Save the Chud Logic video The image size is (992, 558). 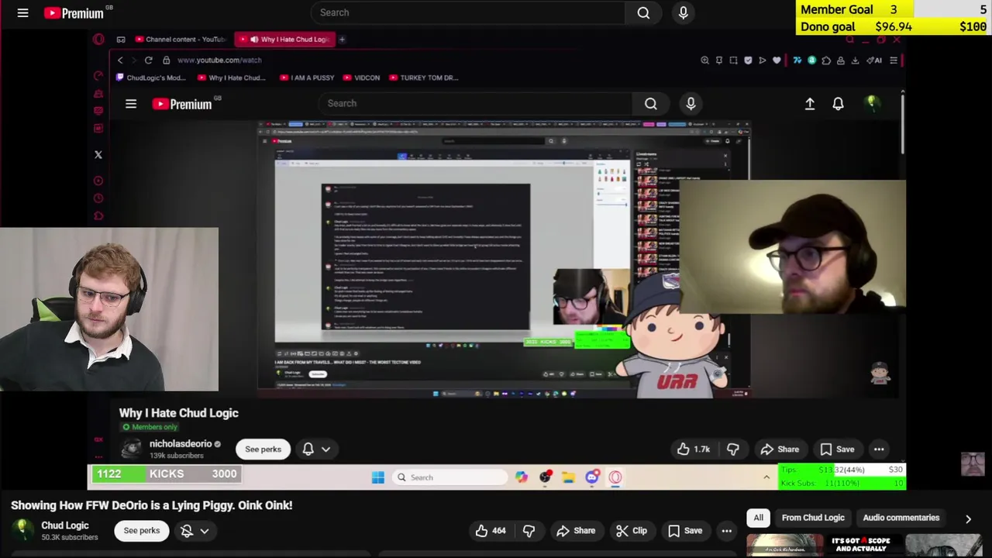[x=685, y=531]
